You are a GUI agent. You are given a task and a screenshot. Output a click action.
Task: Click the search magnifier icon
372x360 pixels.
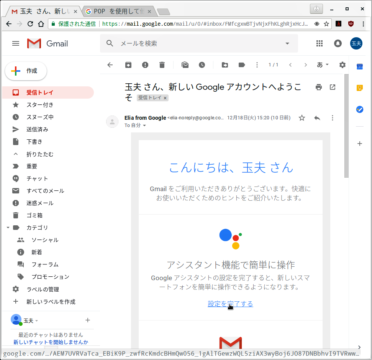click(110, 43)
